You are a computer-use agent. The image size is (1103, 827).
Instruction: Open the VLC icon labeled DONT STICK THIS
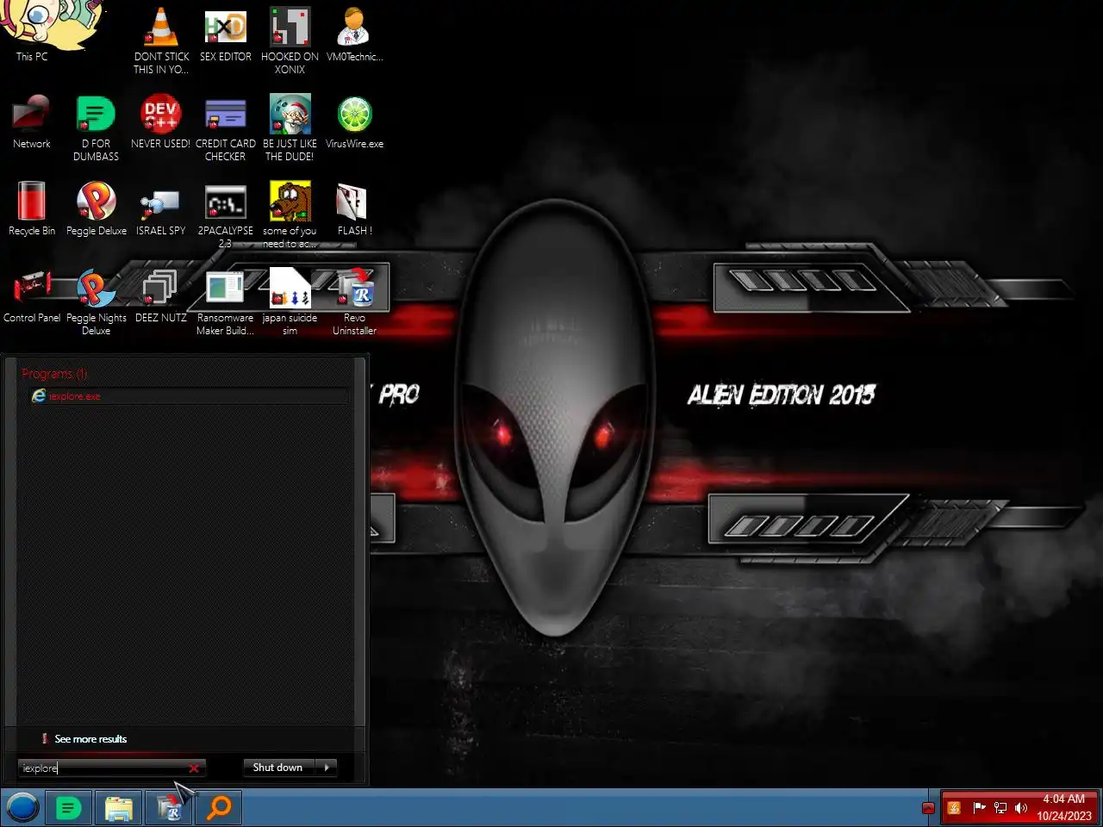(161, 40)
